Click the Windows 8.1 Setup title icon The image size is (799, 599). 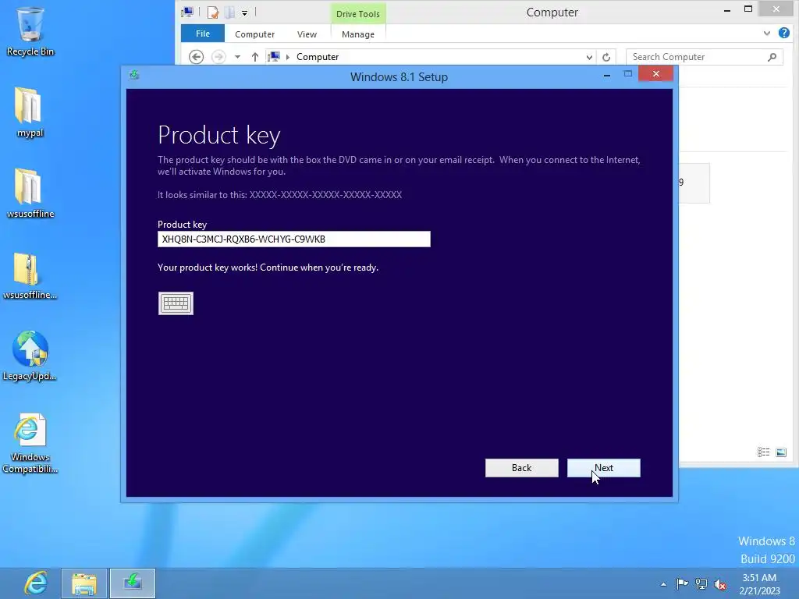click(134, 76)
